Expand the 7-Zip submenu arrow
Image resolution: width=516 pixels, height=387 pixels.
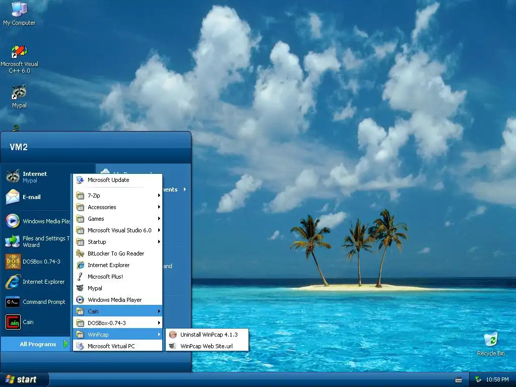pyautogui.click(x=159, y=196)
